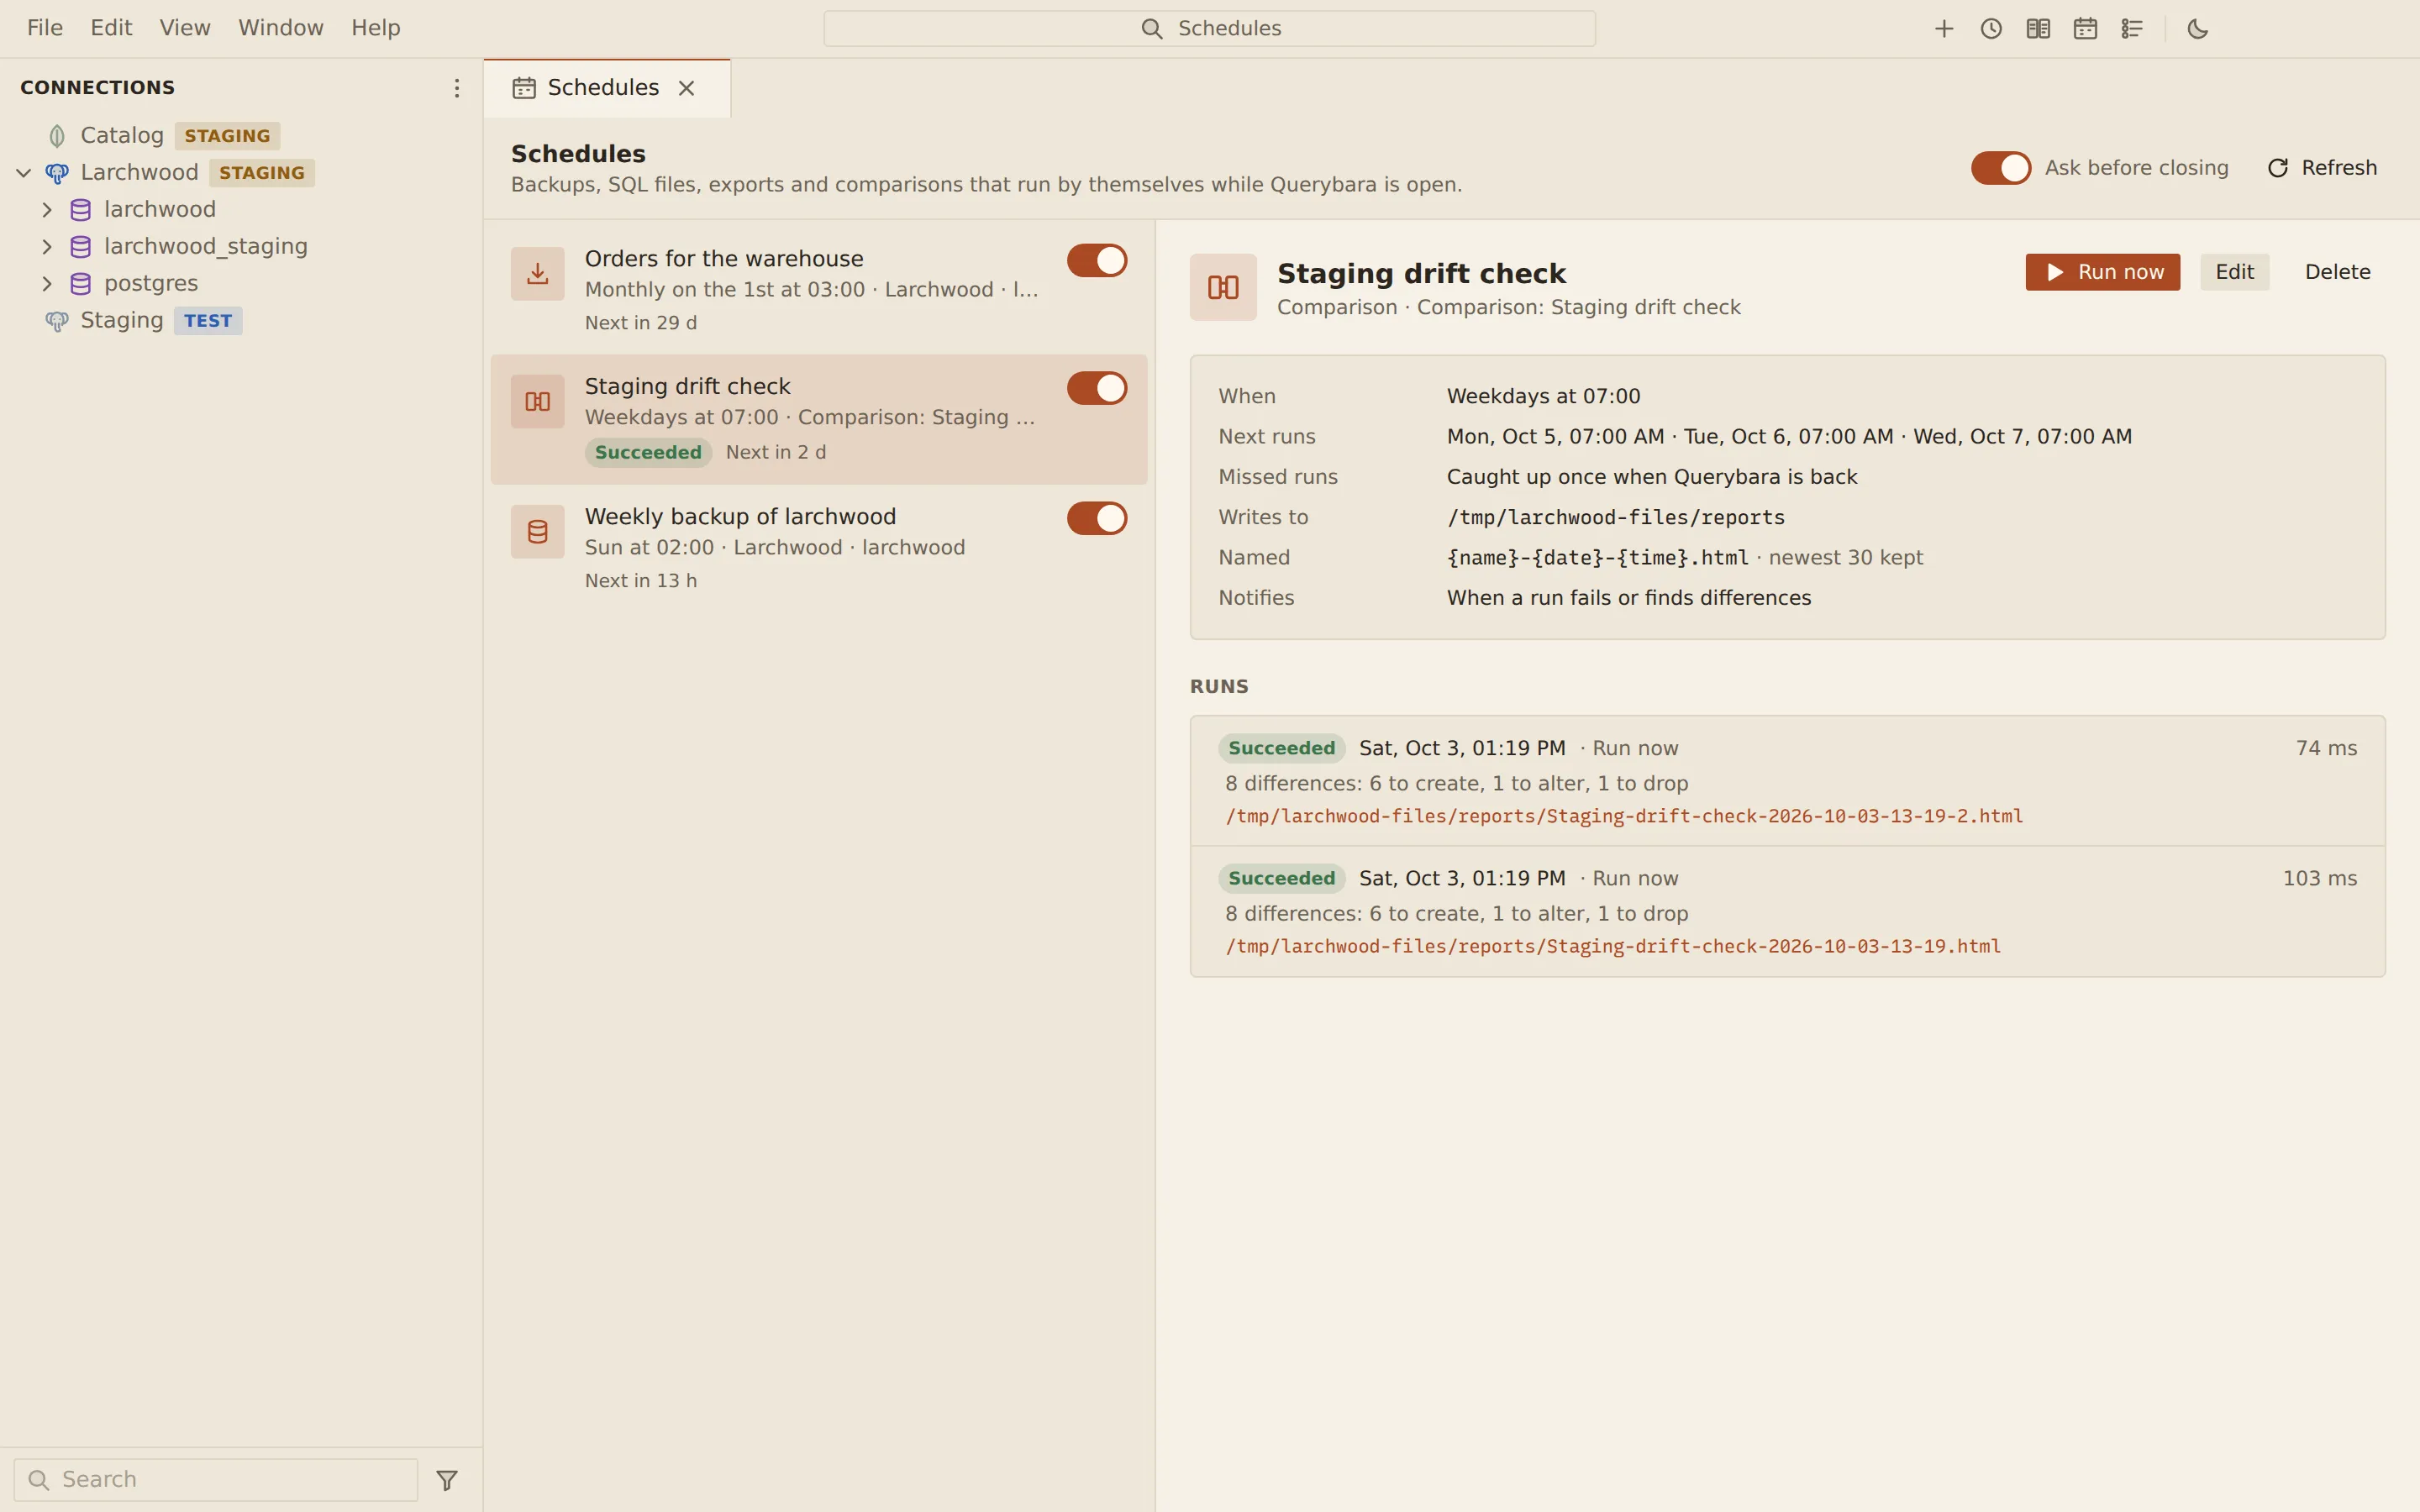Click the larchwood_staging database icon
The width and height of the screenshot is (2420, 1512).
point(81,247)
